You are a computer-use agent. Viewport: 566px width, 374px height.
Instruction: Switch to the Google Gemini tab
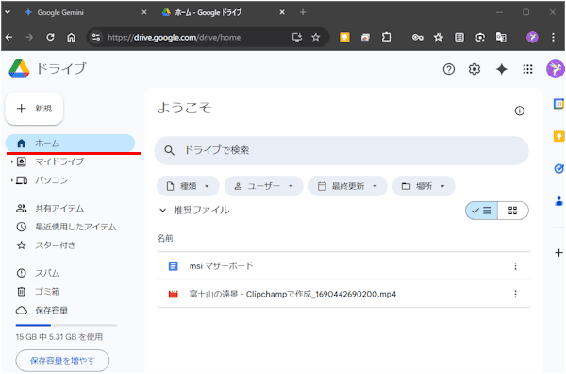pos(86,12)
